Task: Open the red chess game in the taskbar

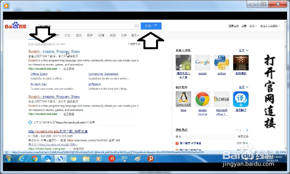Action: (112, 159)
